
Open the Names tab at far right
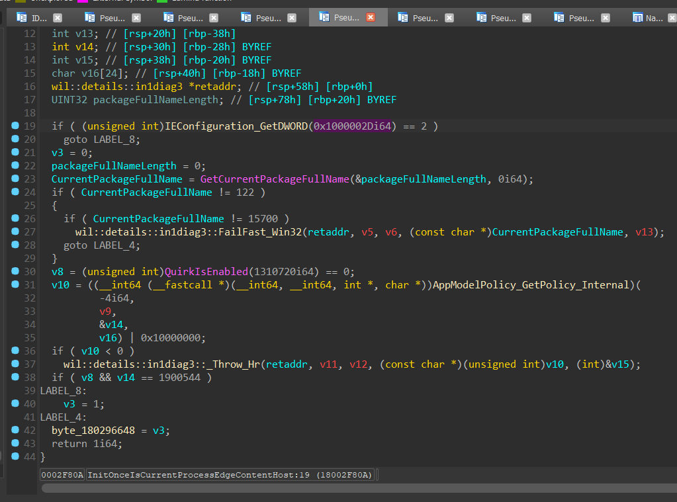pos(654,18)
